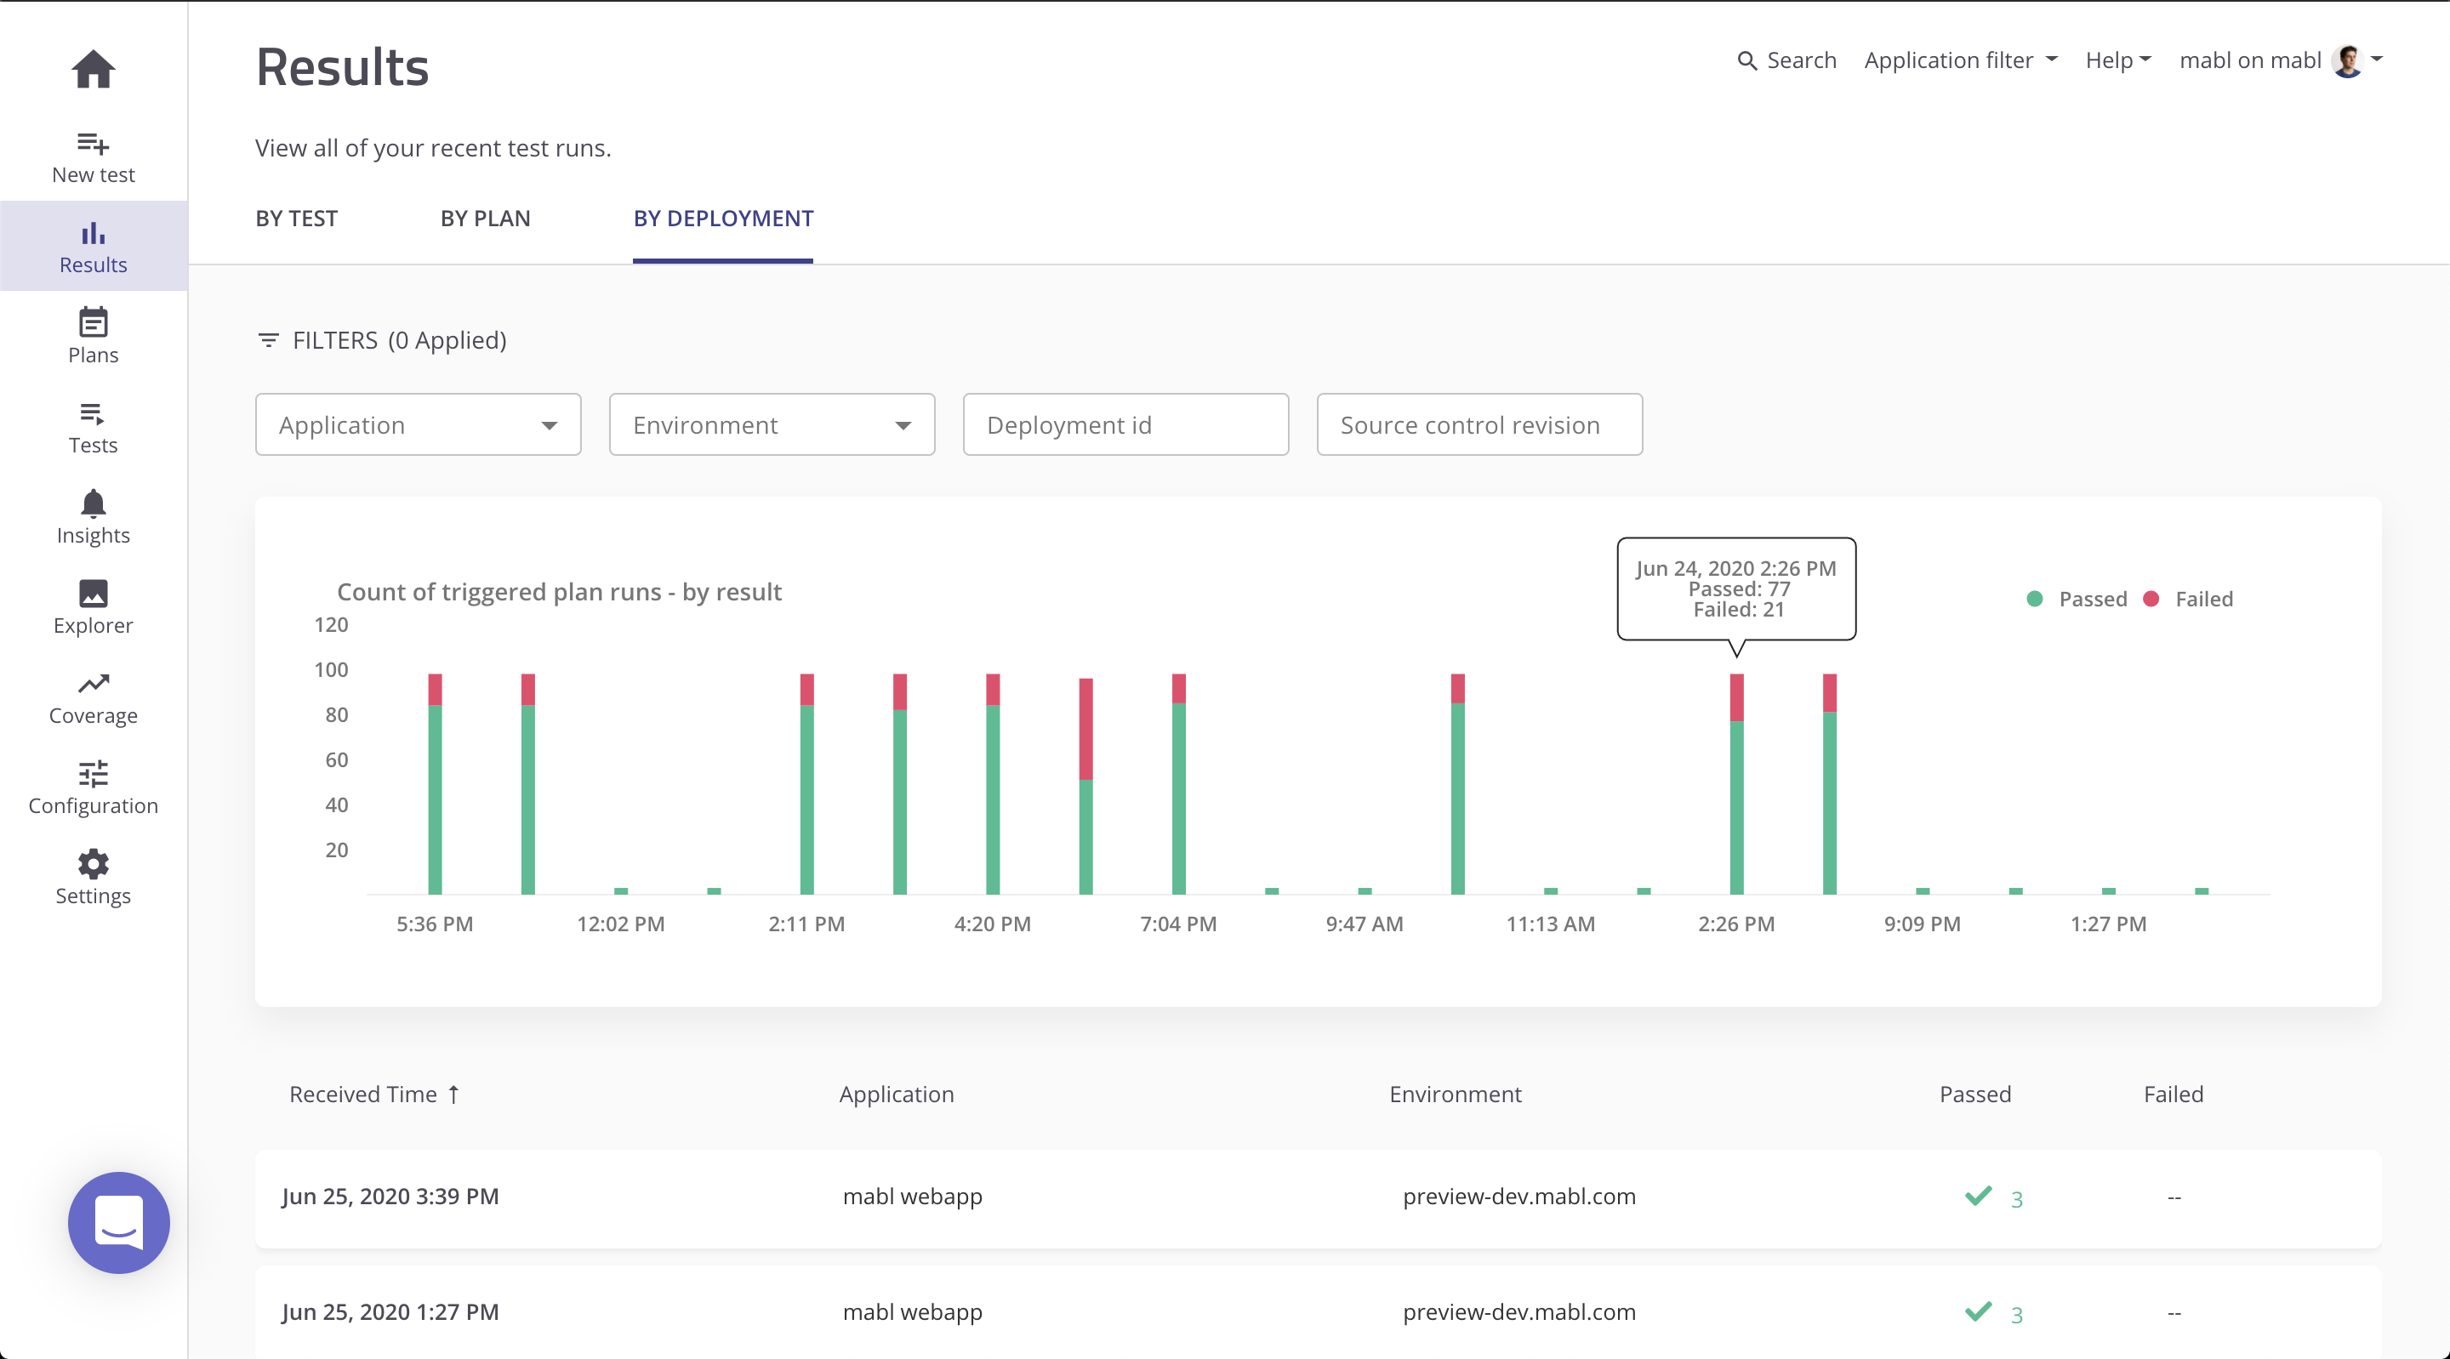Toggle the Passed legend series
This screenshot has height=1359, width=2450.
point(2077,600)
